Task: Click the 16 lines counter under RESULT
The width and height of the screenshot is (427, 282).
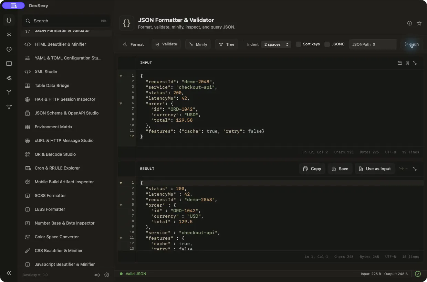Action: (411, 257)
